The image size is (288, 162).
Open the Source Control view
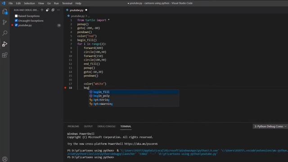(5, 22)
